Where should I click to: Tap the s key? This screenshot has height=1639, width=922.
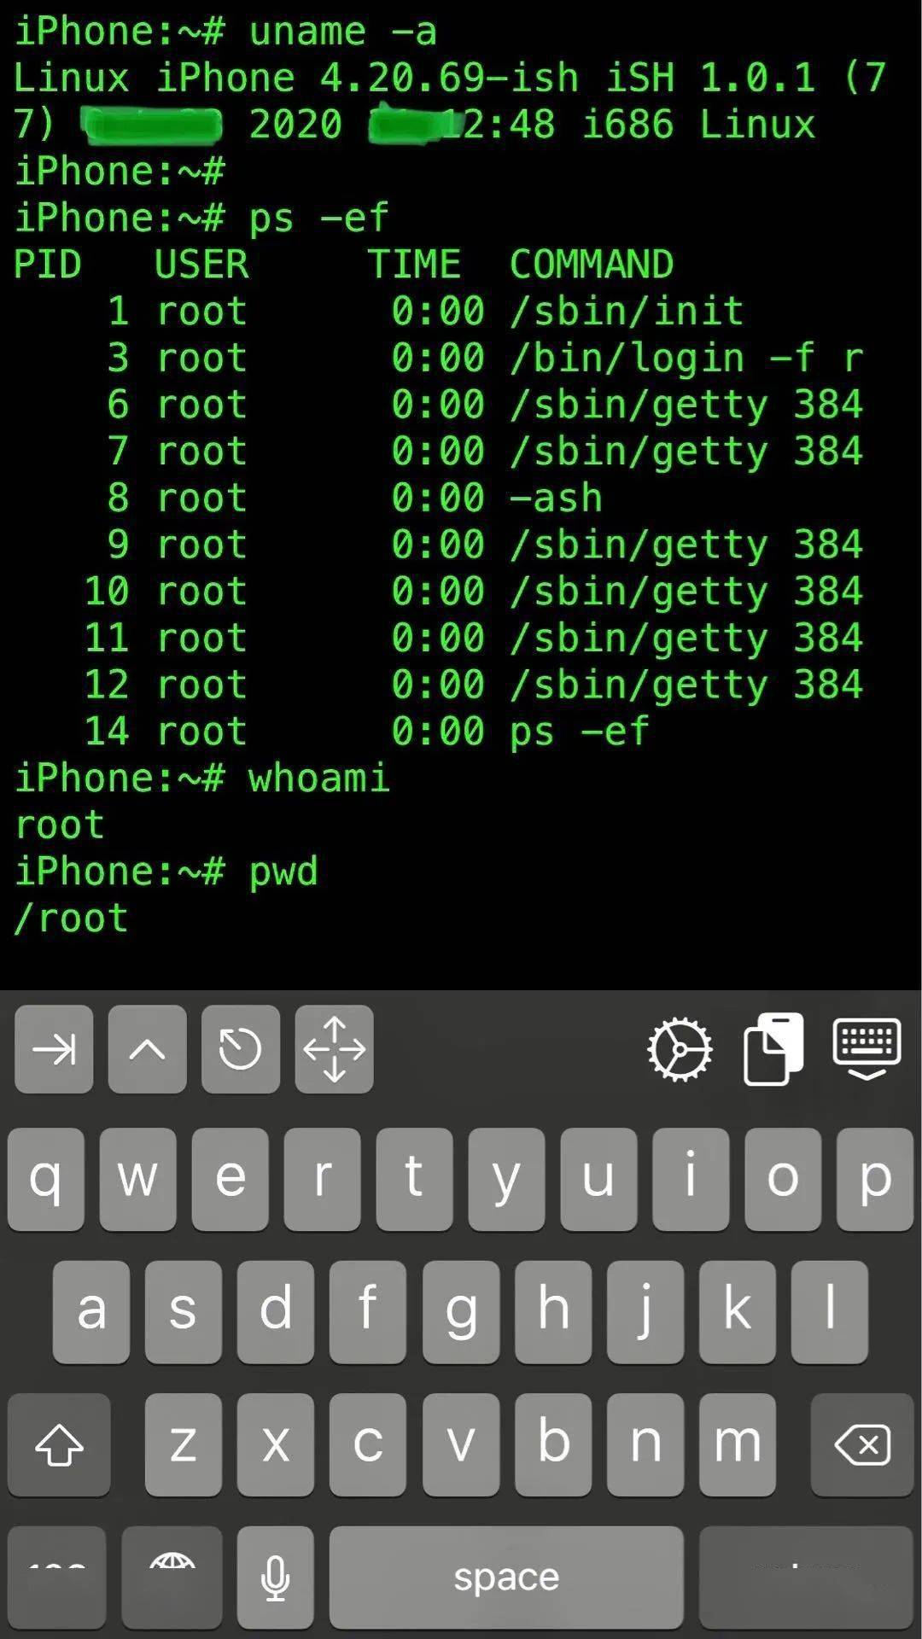coord(184,1312)
